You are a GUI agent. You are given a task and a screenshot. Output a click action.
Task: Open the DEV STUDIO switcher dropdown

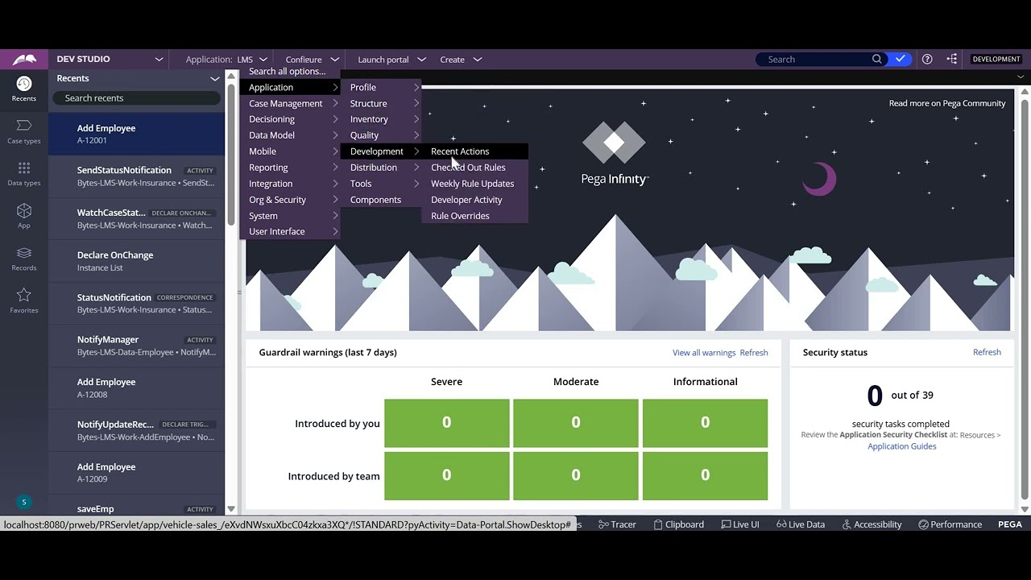pyautogui.click(x=110, y=59)
